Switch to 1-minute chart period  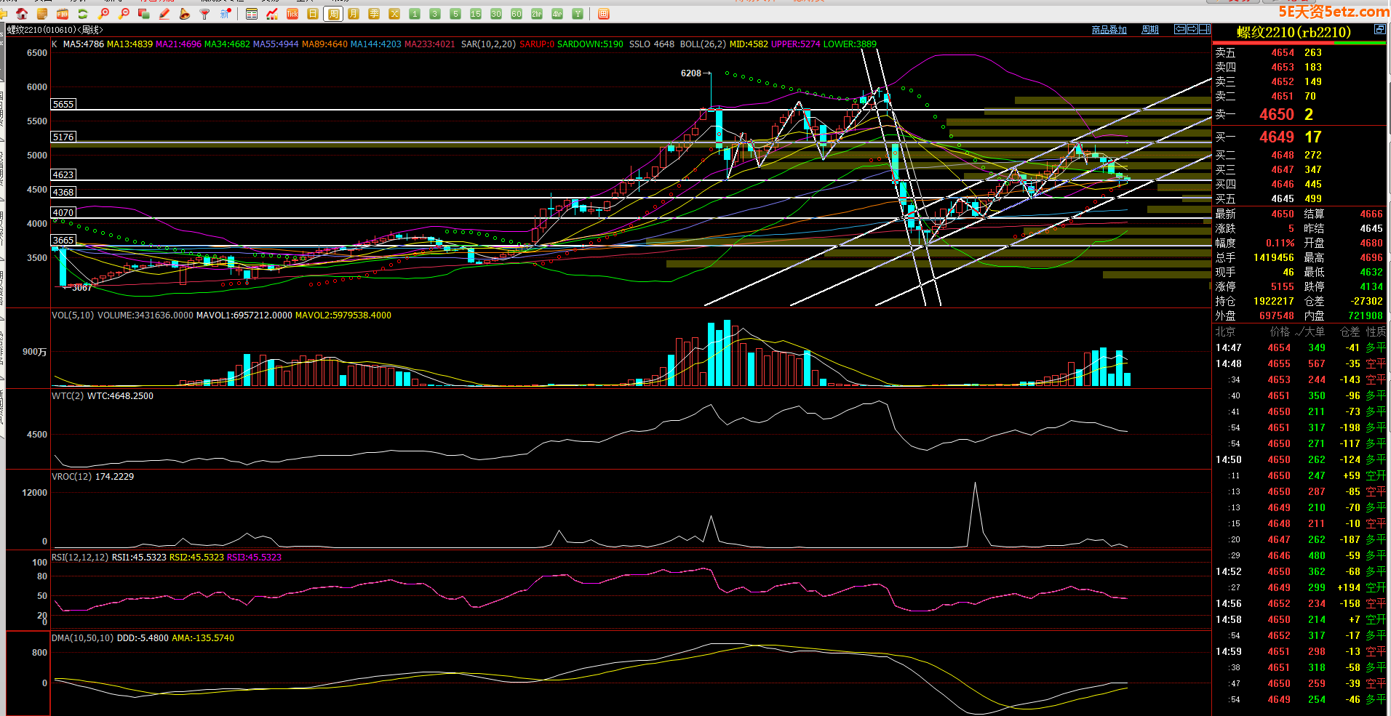pos(415,14)
